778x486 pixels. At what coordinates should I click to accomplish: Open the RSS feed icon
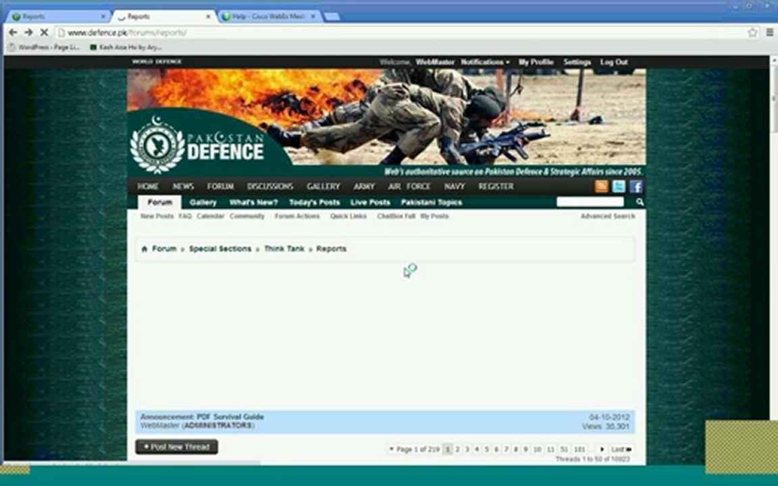[x=601, y=186]
